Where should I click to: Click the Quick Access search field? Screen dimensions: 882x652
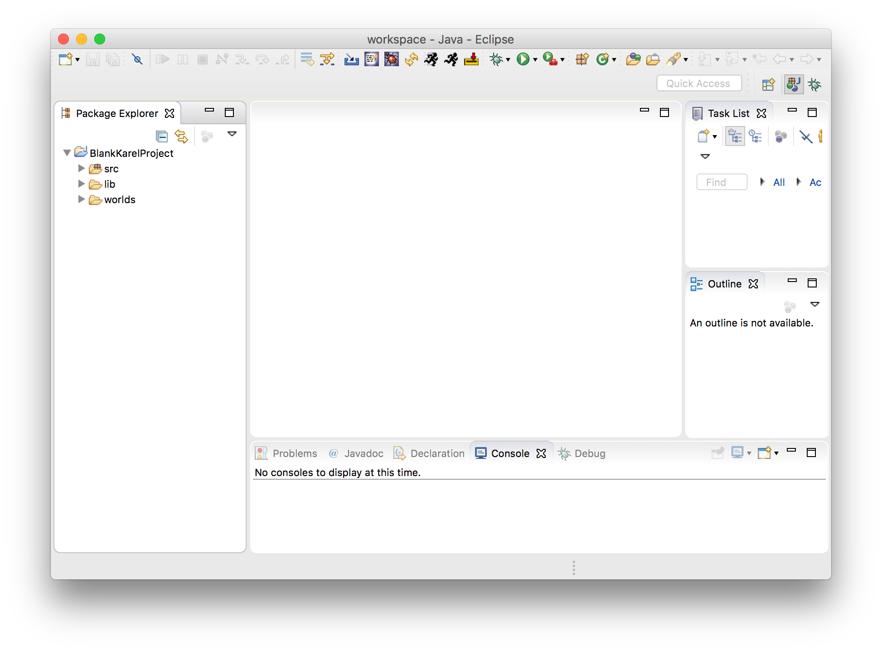pos(699,83)
